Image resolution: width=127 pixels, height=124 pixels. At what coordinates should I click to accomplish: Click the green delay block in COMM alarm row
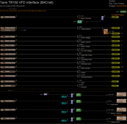(x=79, y=95)
